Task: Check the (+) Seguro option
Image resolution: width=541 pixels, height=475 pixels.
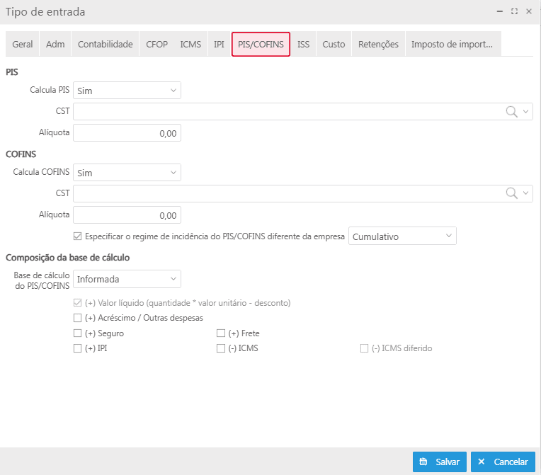Action: [78, 333]
